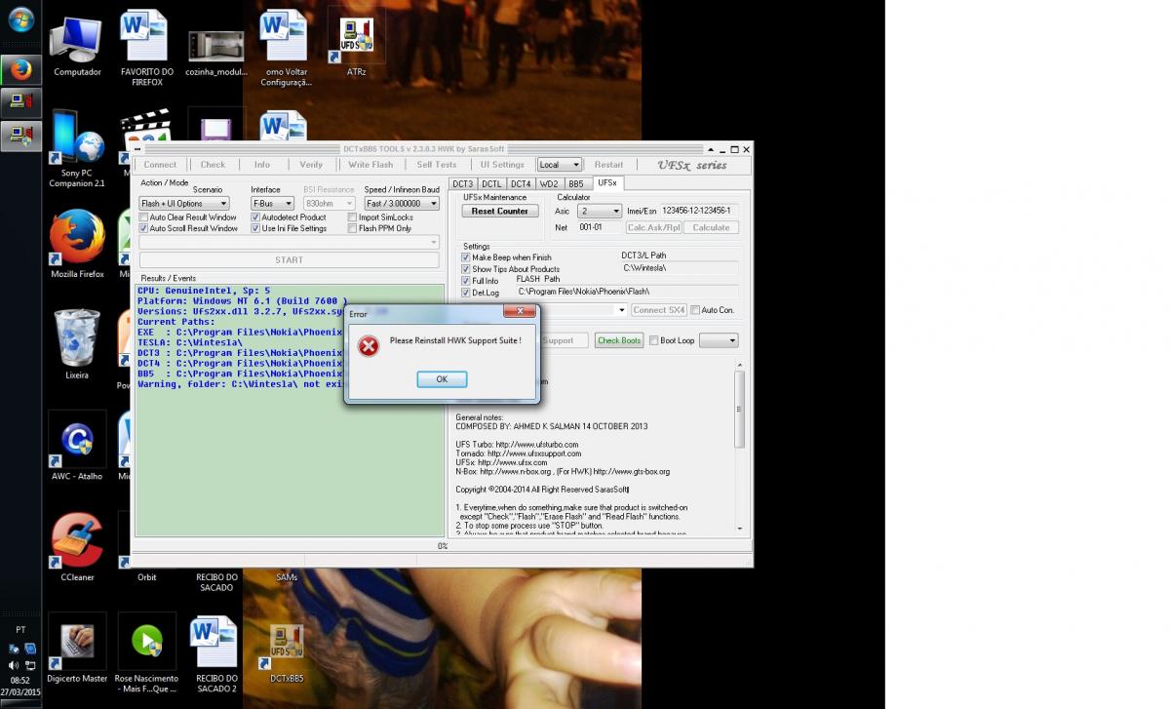Open the Local dropdown in the toolbar
This screenshot has height=709, width=1170.
click(560, 165)
